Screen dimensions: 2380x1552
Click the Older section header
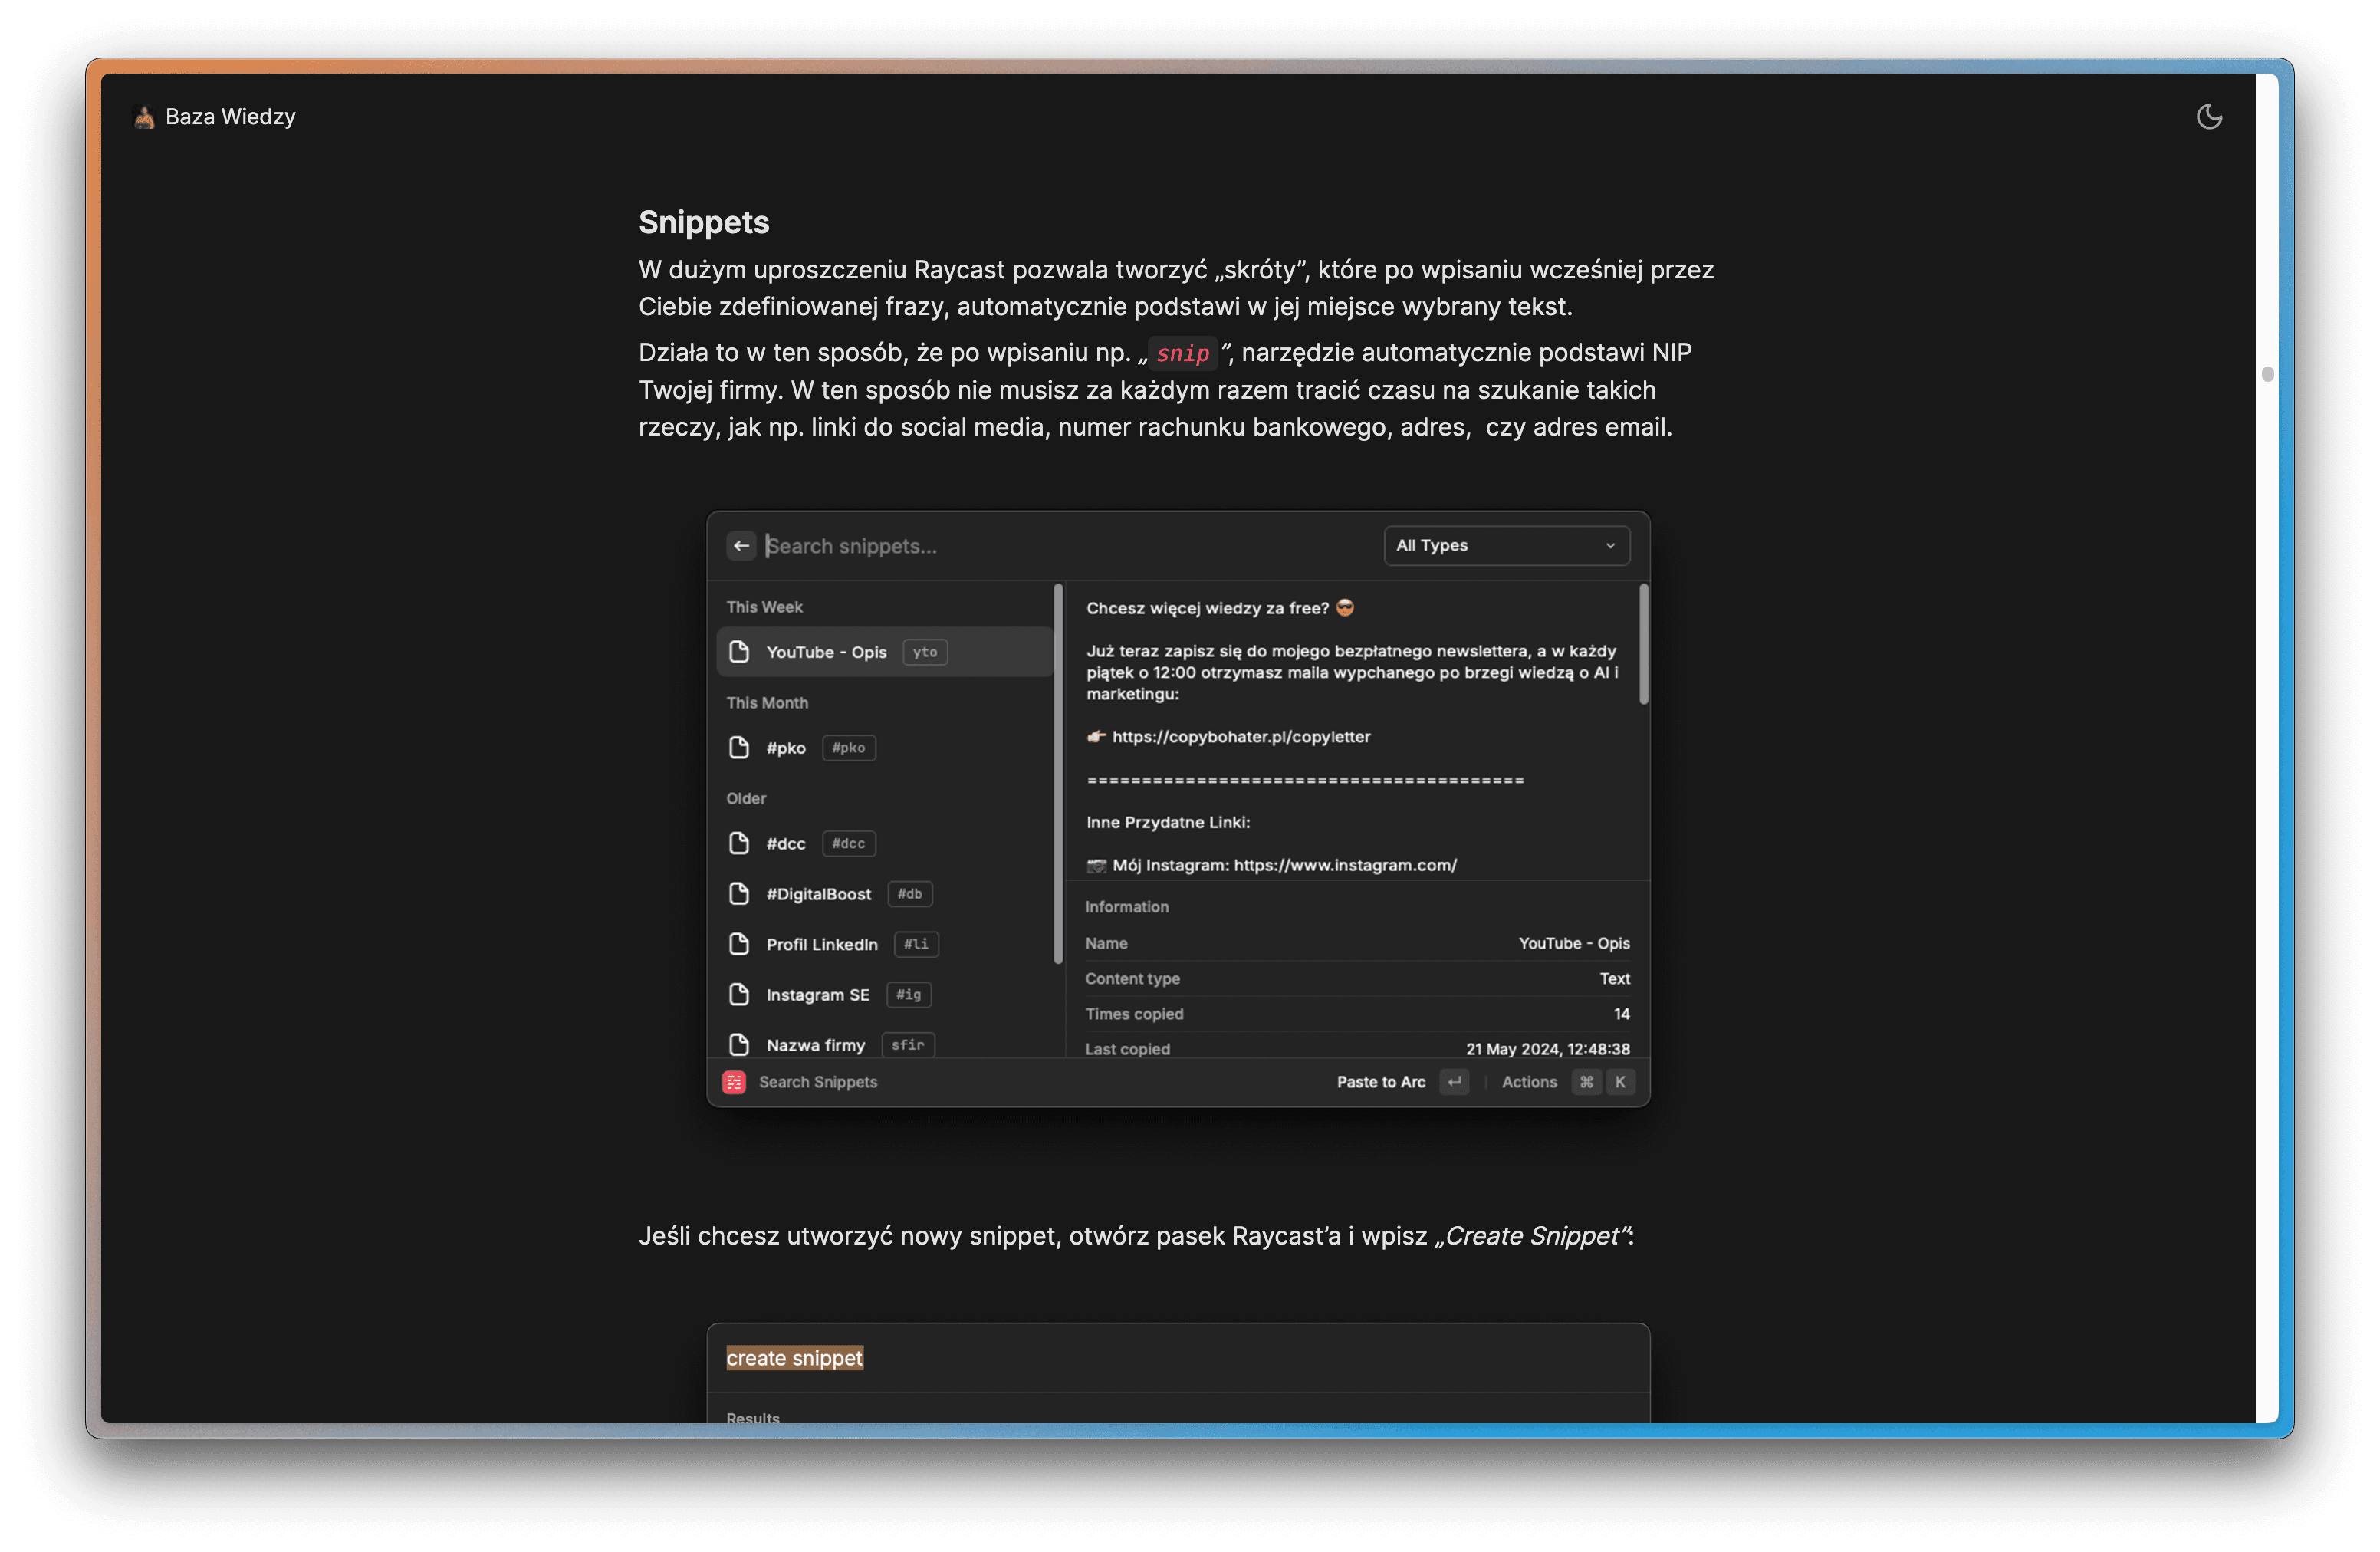pos(746,799)
